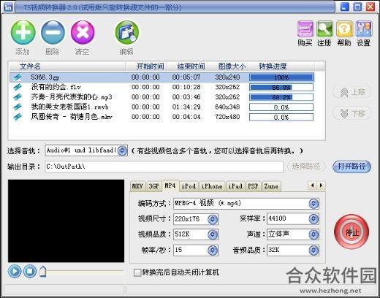Open the audio track (选择音轨) dropdown

(x=122, y=150)
